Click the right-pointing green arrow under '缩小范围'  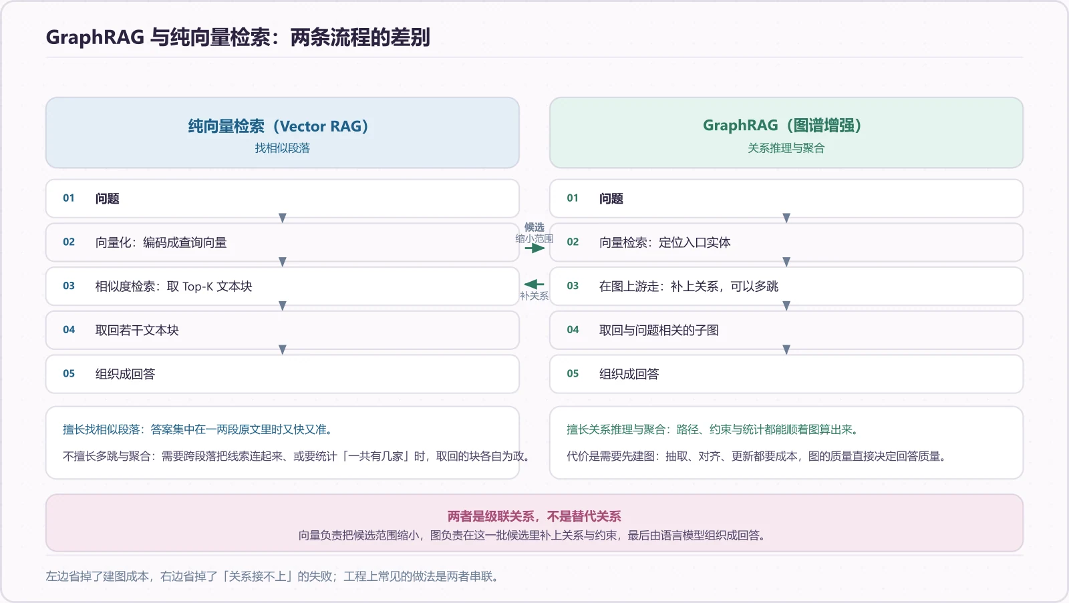[x=534, y=248]
